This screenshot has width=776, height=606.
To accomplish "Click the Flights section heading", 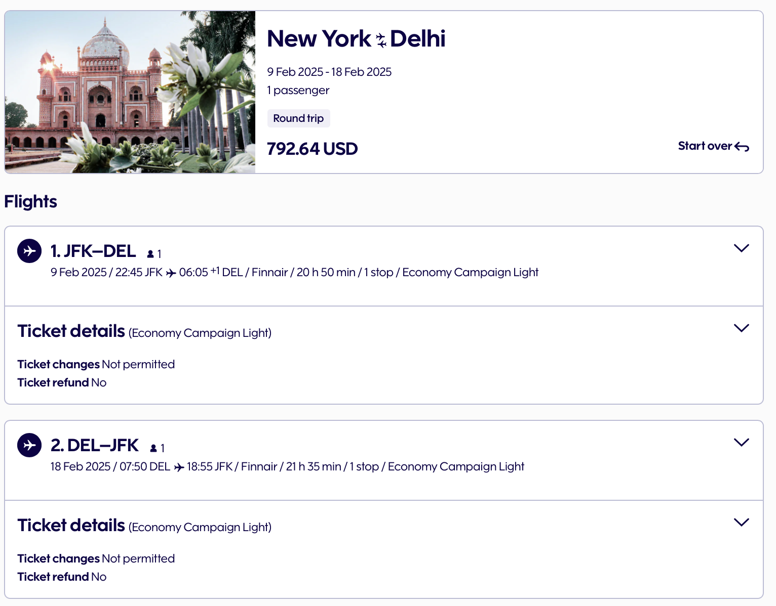I will click(30, 201).
